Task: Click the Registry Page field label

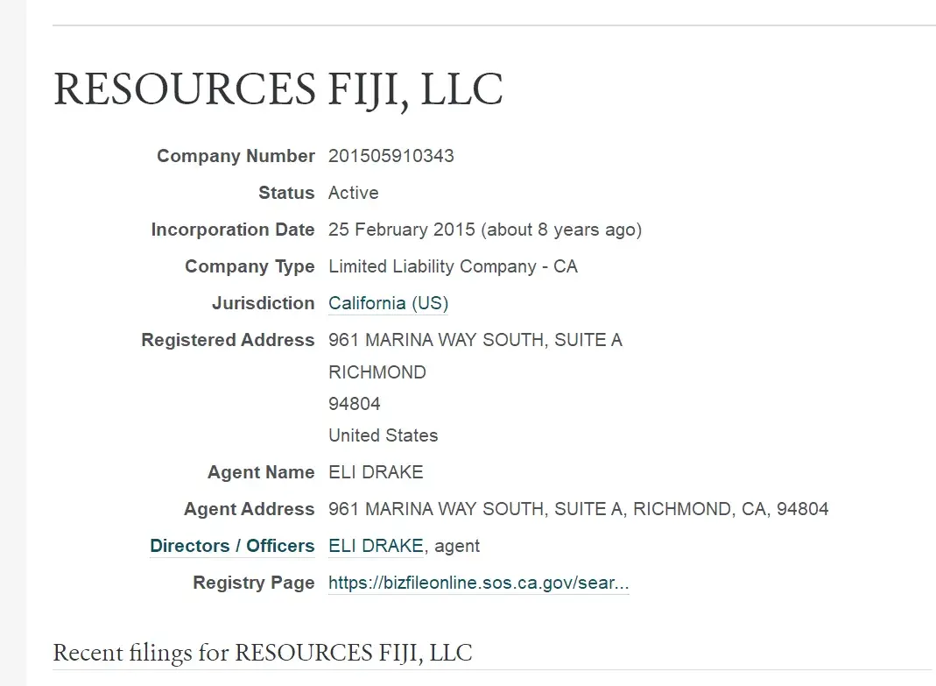Action: click(254, 583)
